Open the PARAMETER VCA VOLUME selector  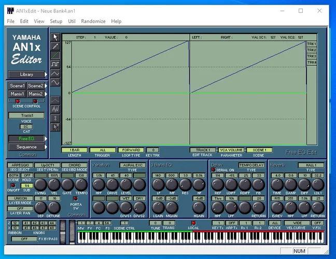coord(231,150)
